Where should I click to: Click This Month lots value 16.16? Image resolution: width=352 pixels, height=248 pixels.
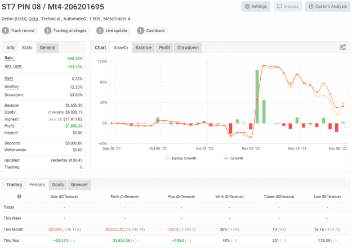tap(319, 229)
